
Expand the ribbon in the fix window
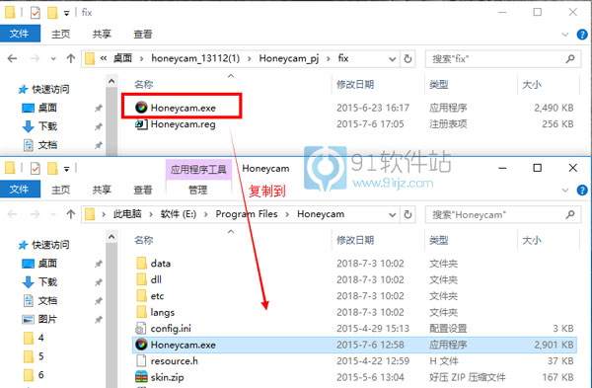tap(565, 35)
